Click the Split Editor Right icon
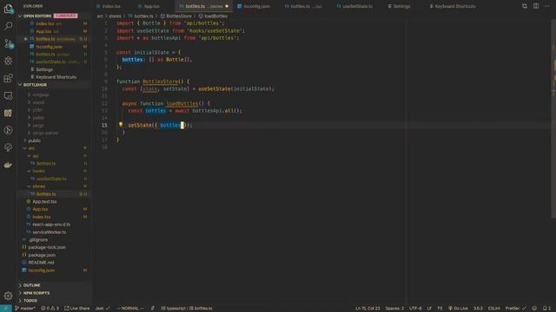The image size is (556, 312). [x=536, y=6]
